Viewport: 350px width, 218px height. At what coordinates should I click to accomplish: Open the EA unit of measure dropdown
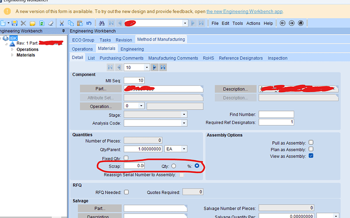[184, 149]
